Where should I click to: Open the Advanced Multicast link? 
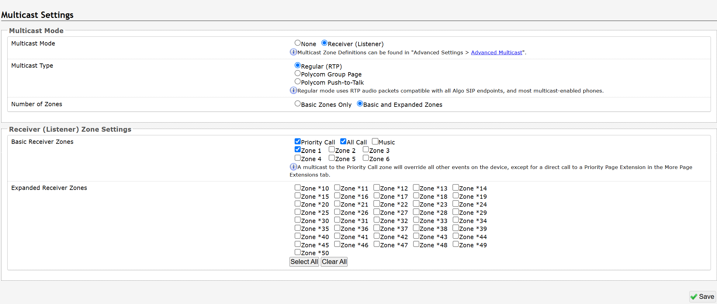497,52
